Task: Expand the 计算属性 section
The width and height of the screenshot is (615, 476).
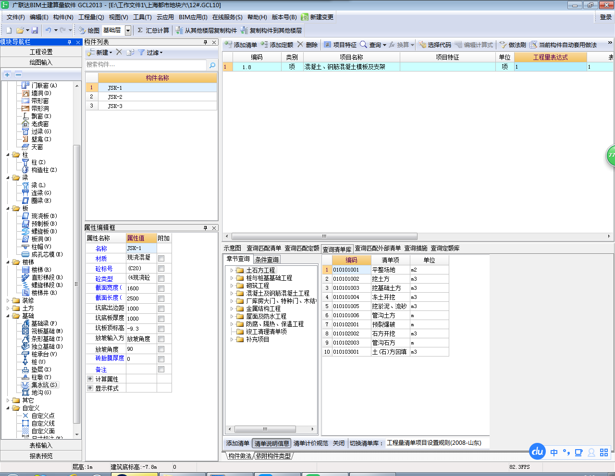Action: (90, 379)
